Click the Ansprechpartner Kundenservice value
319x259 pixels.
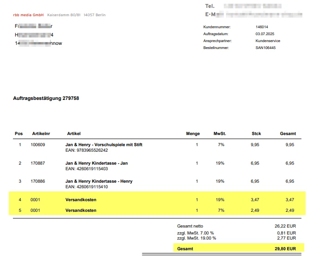click(268, 41)
